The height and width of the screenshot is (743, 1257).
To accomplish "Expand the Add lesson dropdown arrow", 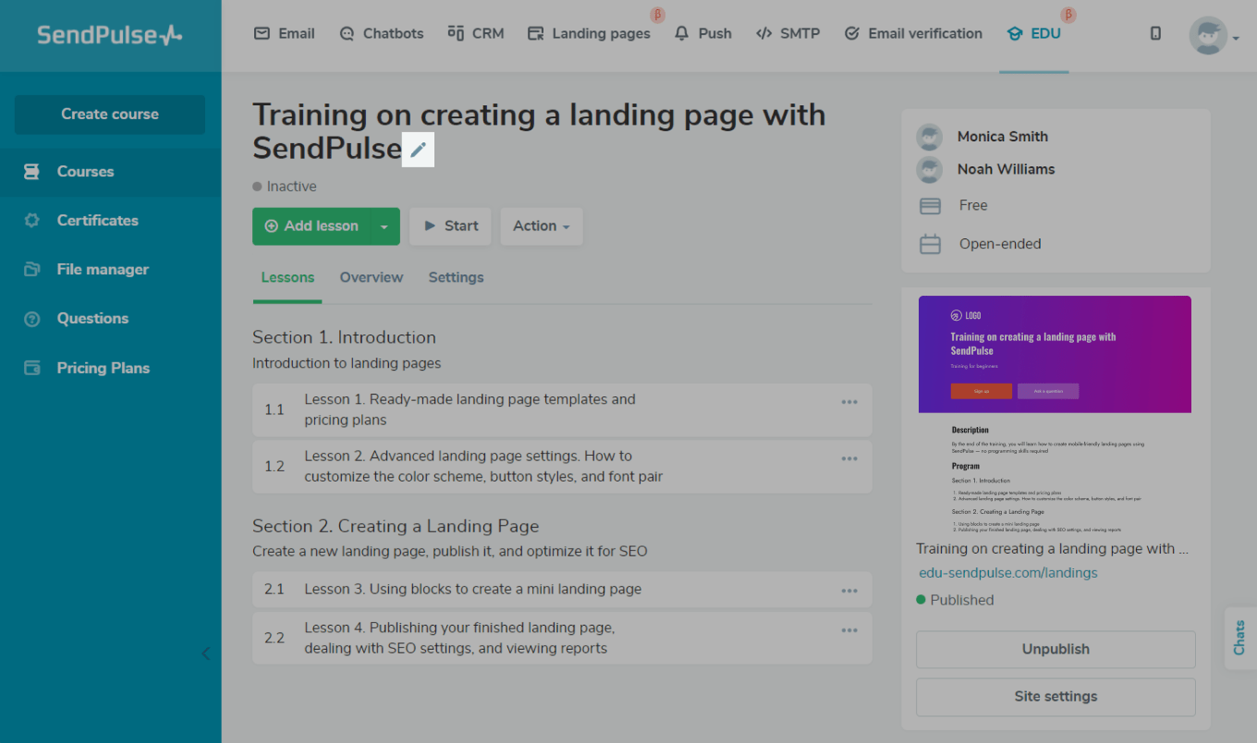I will click(385, 226).
